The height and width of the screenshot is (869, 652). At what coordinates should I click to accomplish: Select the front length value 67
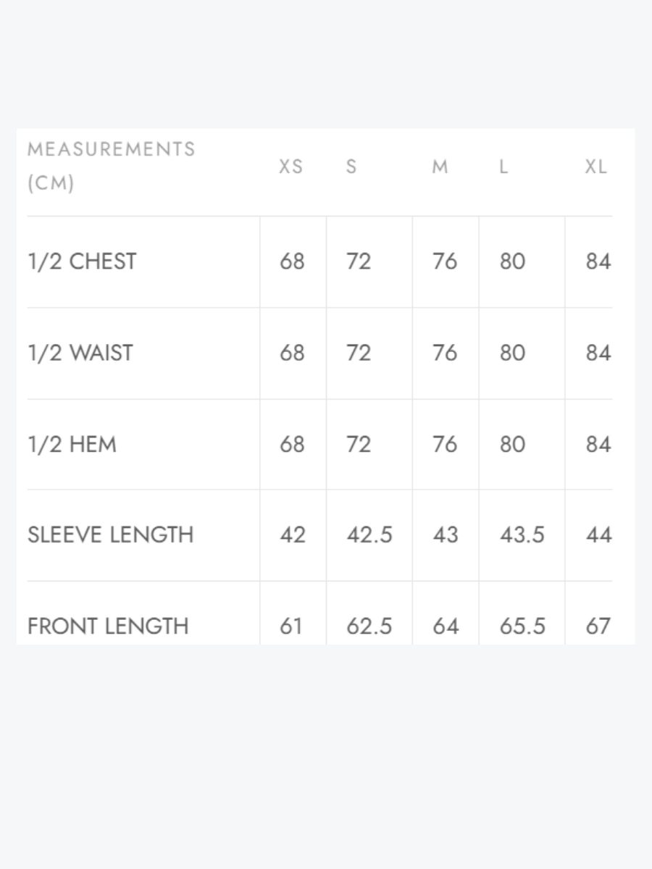tap(598, 626)
